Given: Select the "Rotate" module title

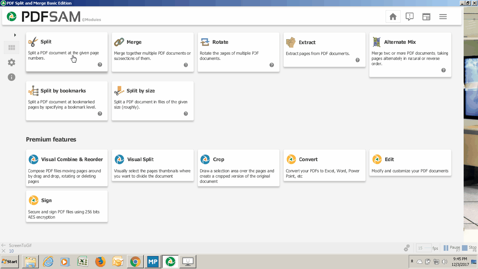Looking at the screenshot, I should click(220, 42).
